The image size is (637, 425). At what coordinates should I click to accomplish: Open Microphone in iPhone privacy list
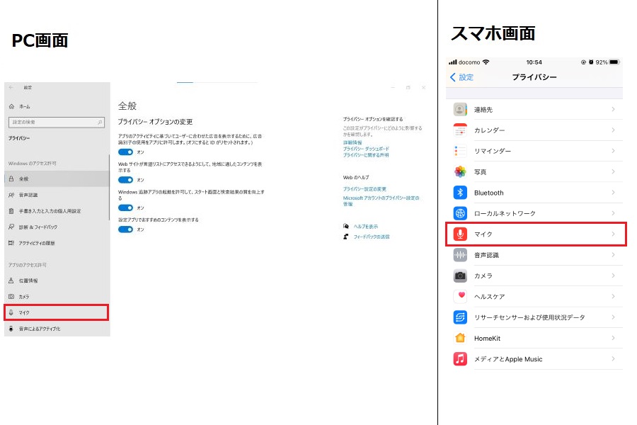coord(535,234)
